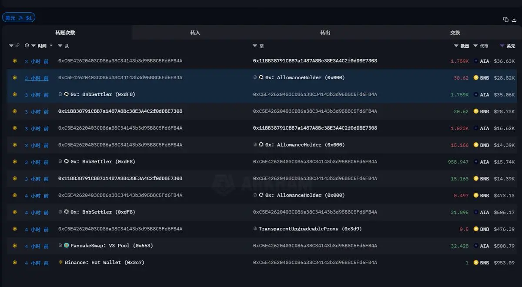This screenshot has height=287, width=522.
Task: Open 3 小时前 link in $28.82K row
Action: pyautogui.click(x=37, y=78)
